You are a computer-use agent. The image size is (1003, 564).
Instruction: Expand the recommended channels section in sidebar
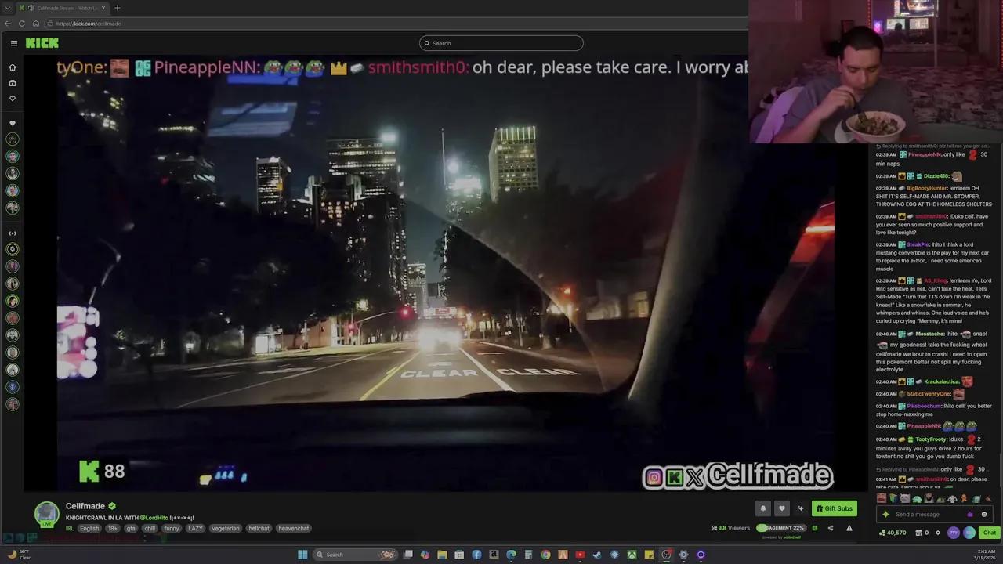(12, 233)
